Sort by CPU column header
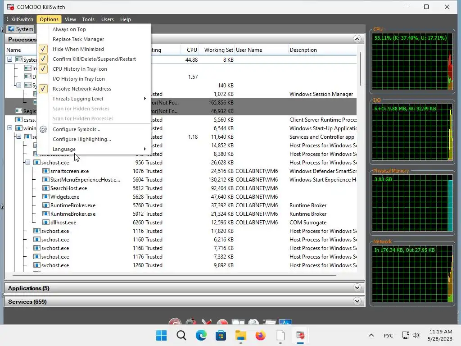 (x=190, y=50)
